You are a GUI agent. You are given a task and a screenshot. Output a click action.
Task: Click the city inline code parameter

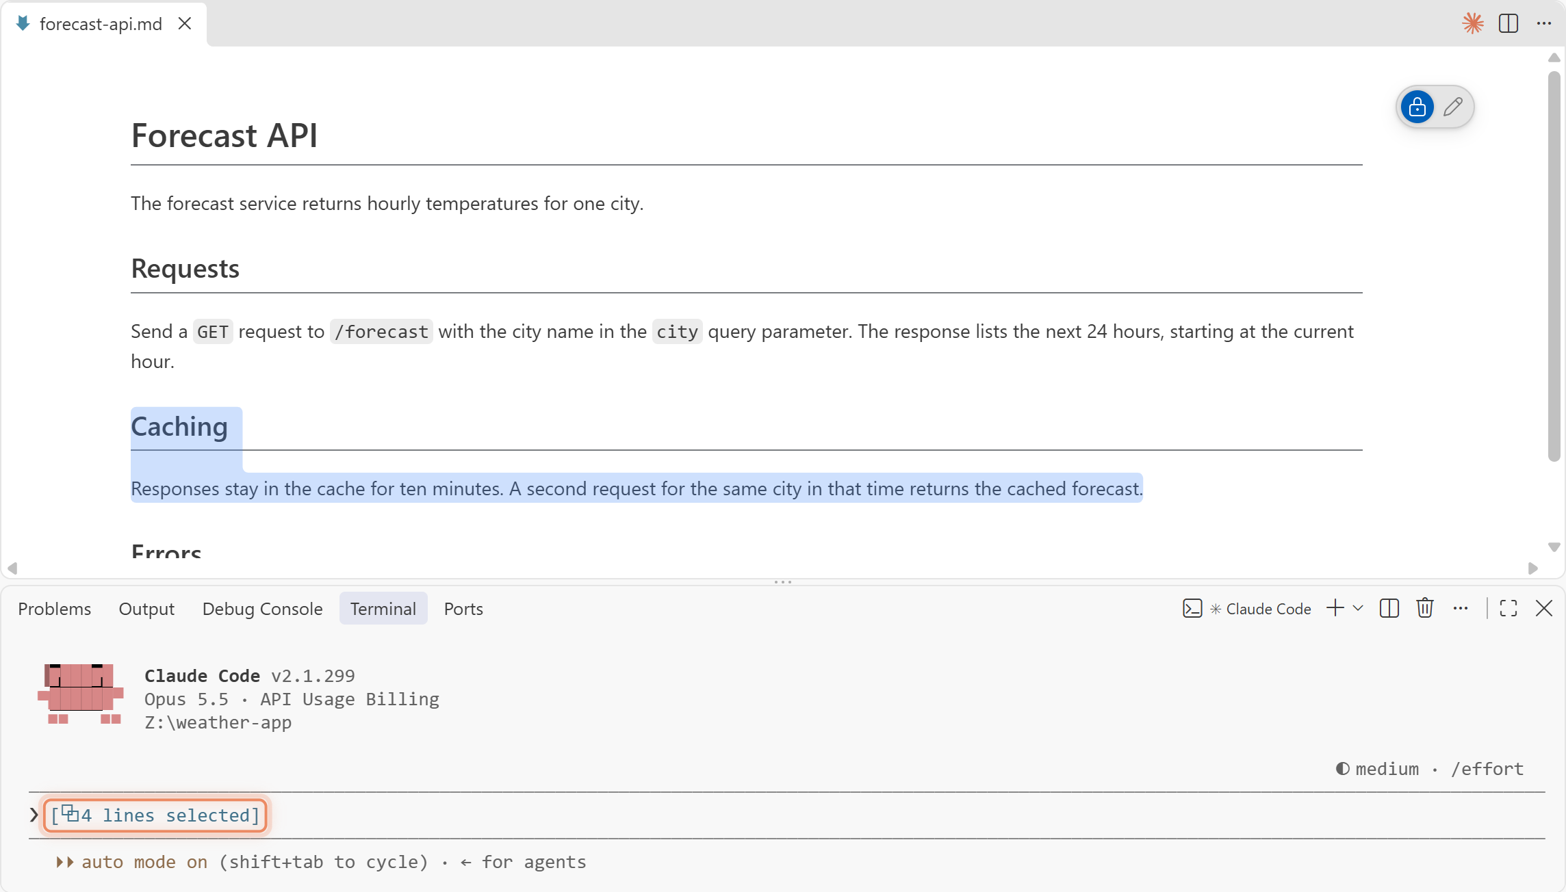click(677, 332)
